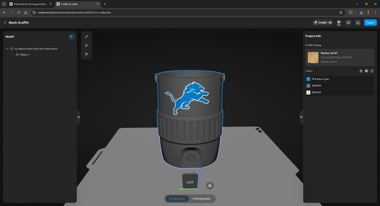Viewport: 380px width, 206px height.
Task: Collapse the left Model panel with arrow handle
Action: pyautogui.click(x=79, y=117)
